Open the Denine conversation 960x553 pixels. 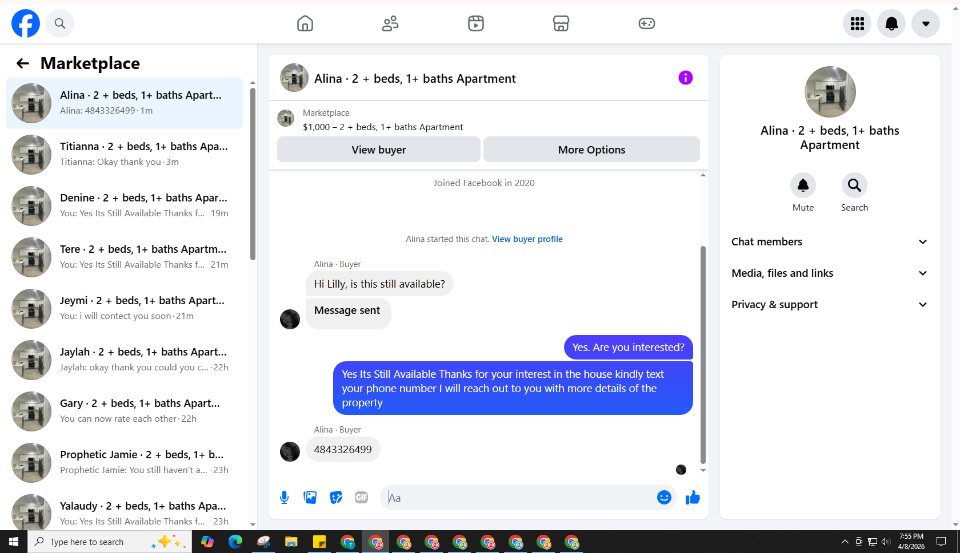tap(124, 206)
